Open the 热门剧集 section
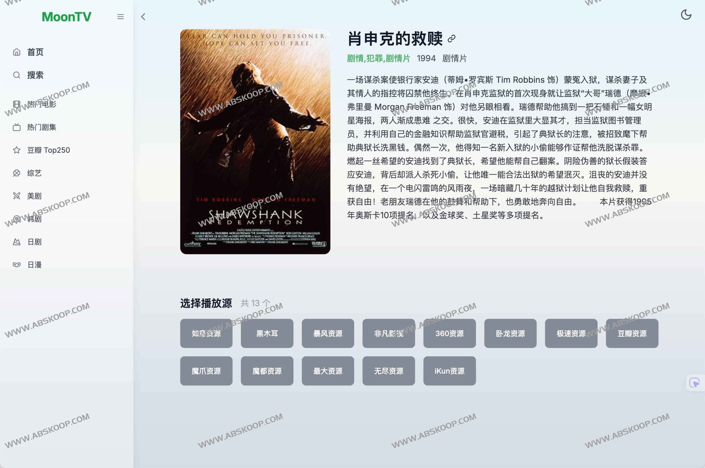The width and height of the screenshot is (705, 468). pos(42,127)
